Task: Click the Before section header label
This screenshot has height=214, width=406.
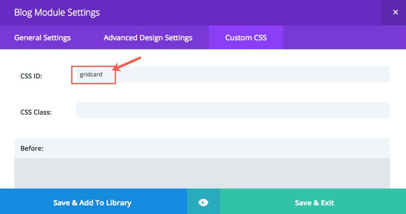Action: tap(32, 149)
